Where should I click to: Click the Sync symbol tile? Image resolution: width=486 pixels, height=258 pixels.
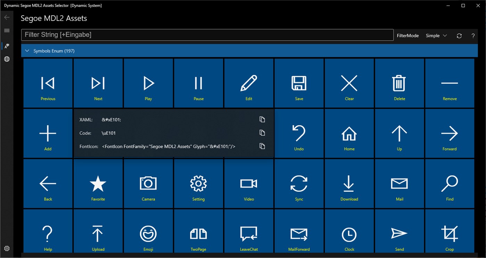click(299, 183)
